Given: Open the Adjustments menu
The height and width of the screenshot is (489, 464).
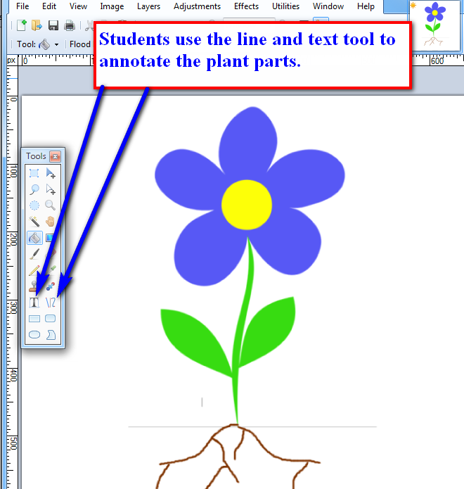Looking at the screenshot, I should point(197,6).
